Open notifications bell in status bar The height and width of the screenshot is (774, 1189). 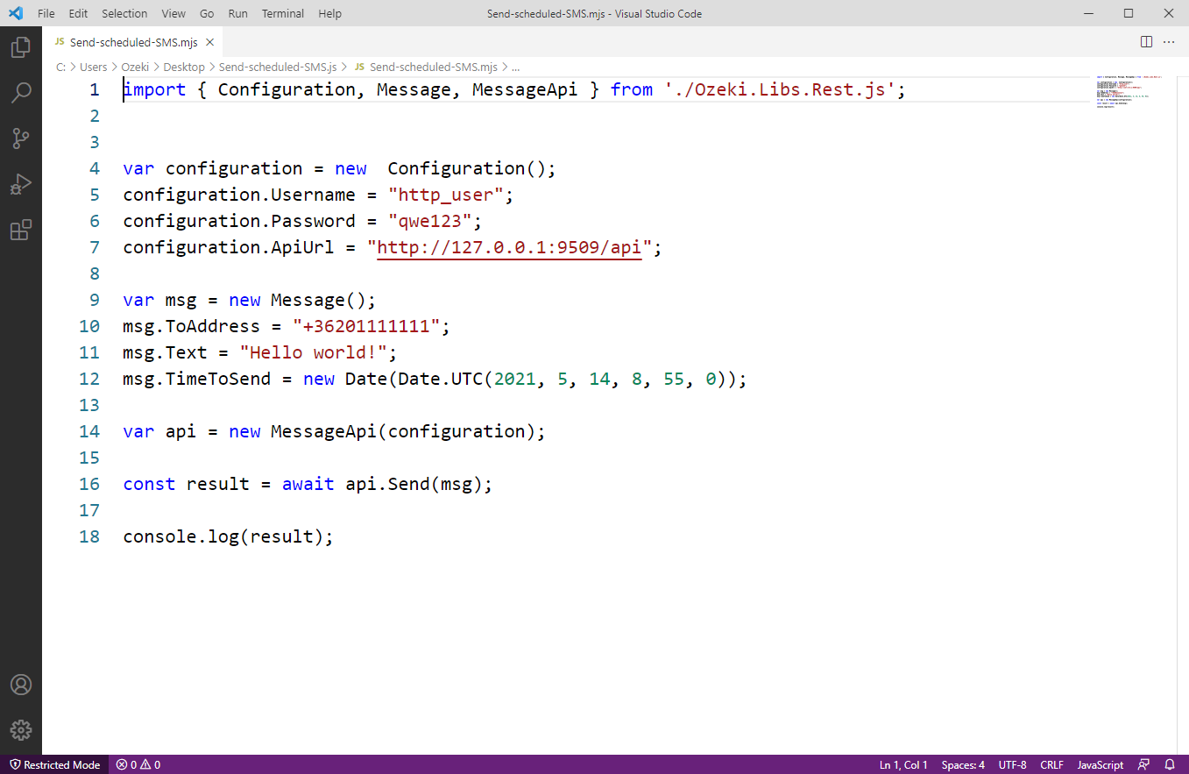[1170, 764]
